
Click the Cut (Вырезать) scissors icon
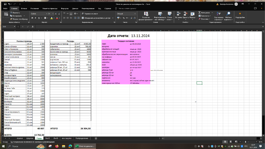coord(11,13)
